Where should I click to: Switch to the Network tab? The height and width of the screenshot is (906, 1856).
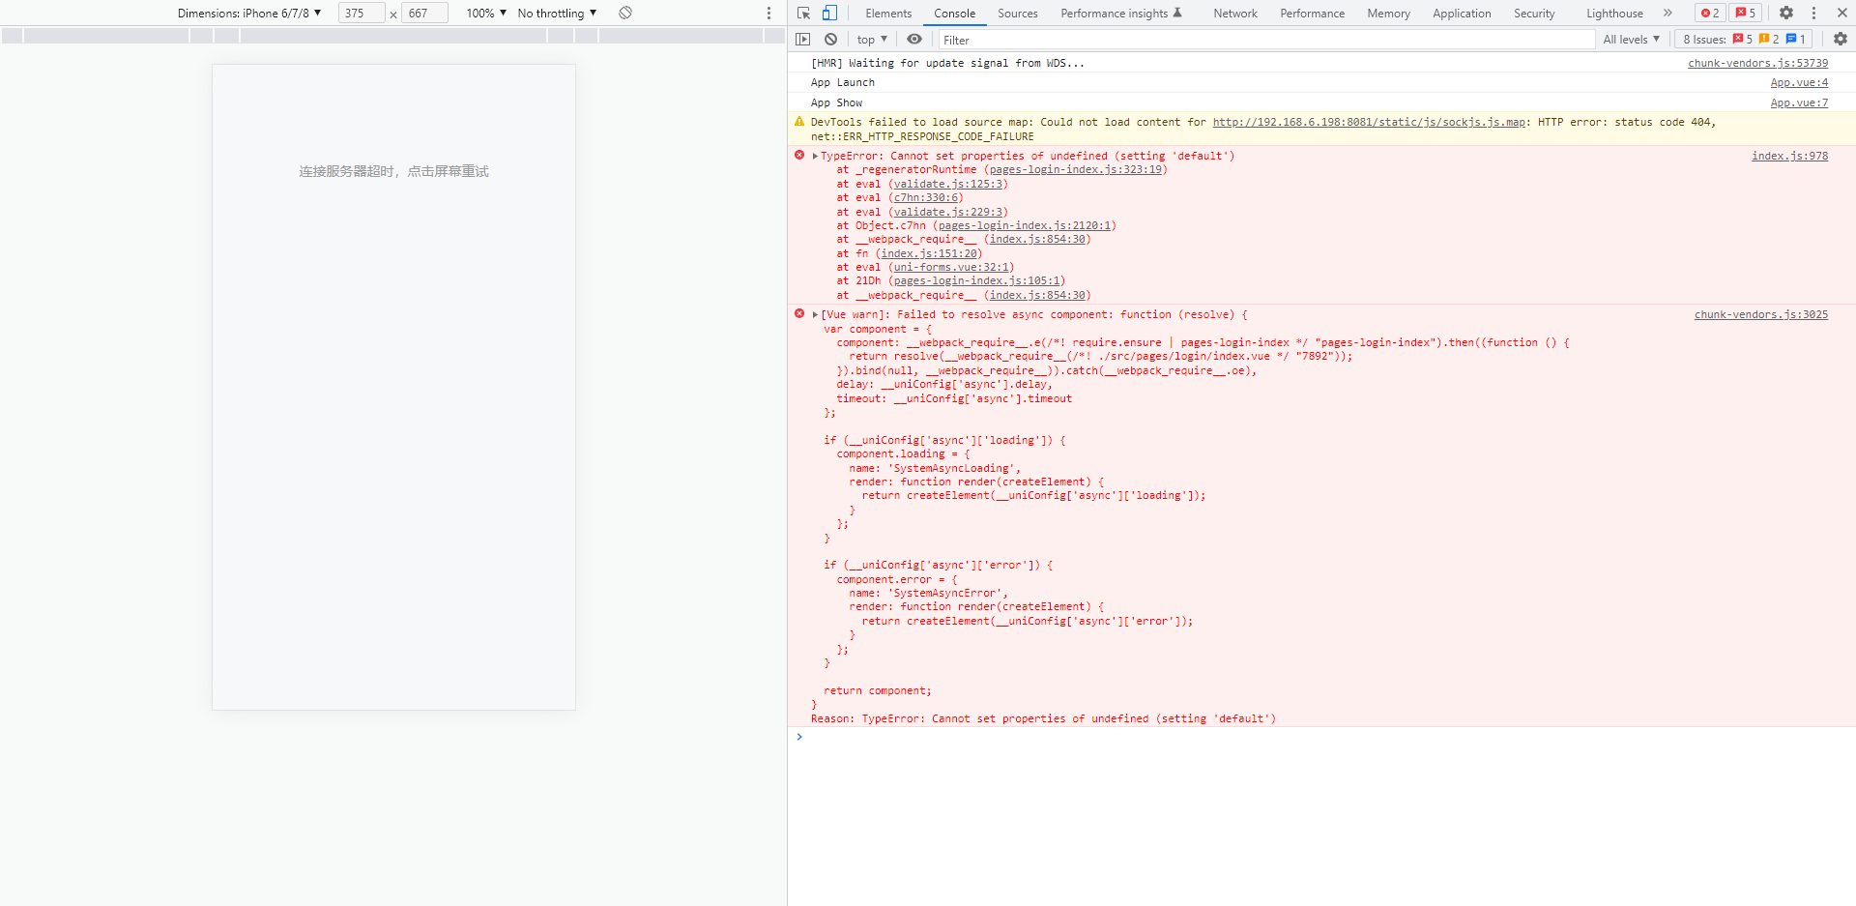(1235, 14)
